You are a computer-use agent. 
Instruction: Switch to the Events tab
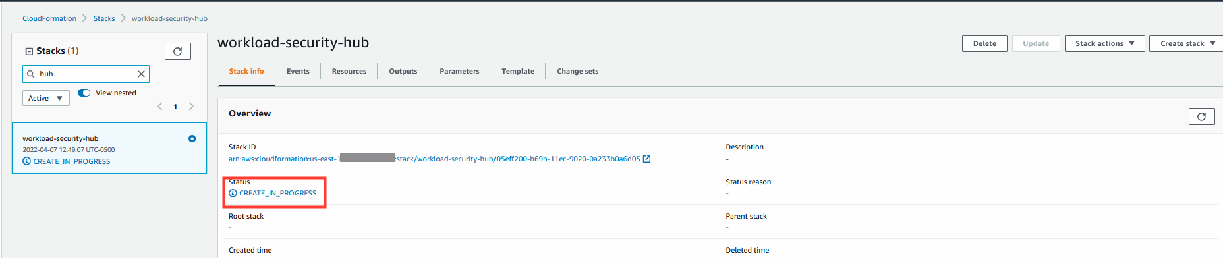[x=298, y=71]
